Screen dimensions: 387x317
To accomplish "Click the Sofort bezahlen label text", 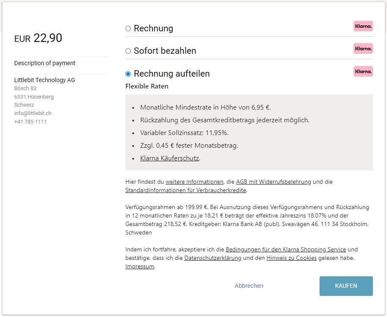I will [165, 51].
